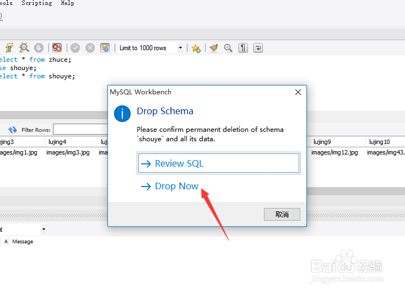Toggle auto-commit mode icon

point(105,48)
